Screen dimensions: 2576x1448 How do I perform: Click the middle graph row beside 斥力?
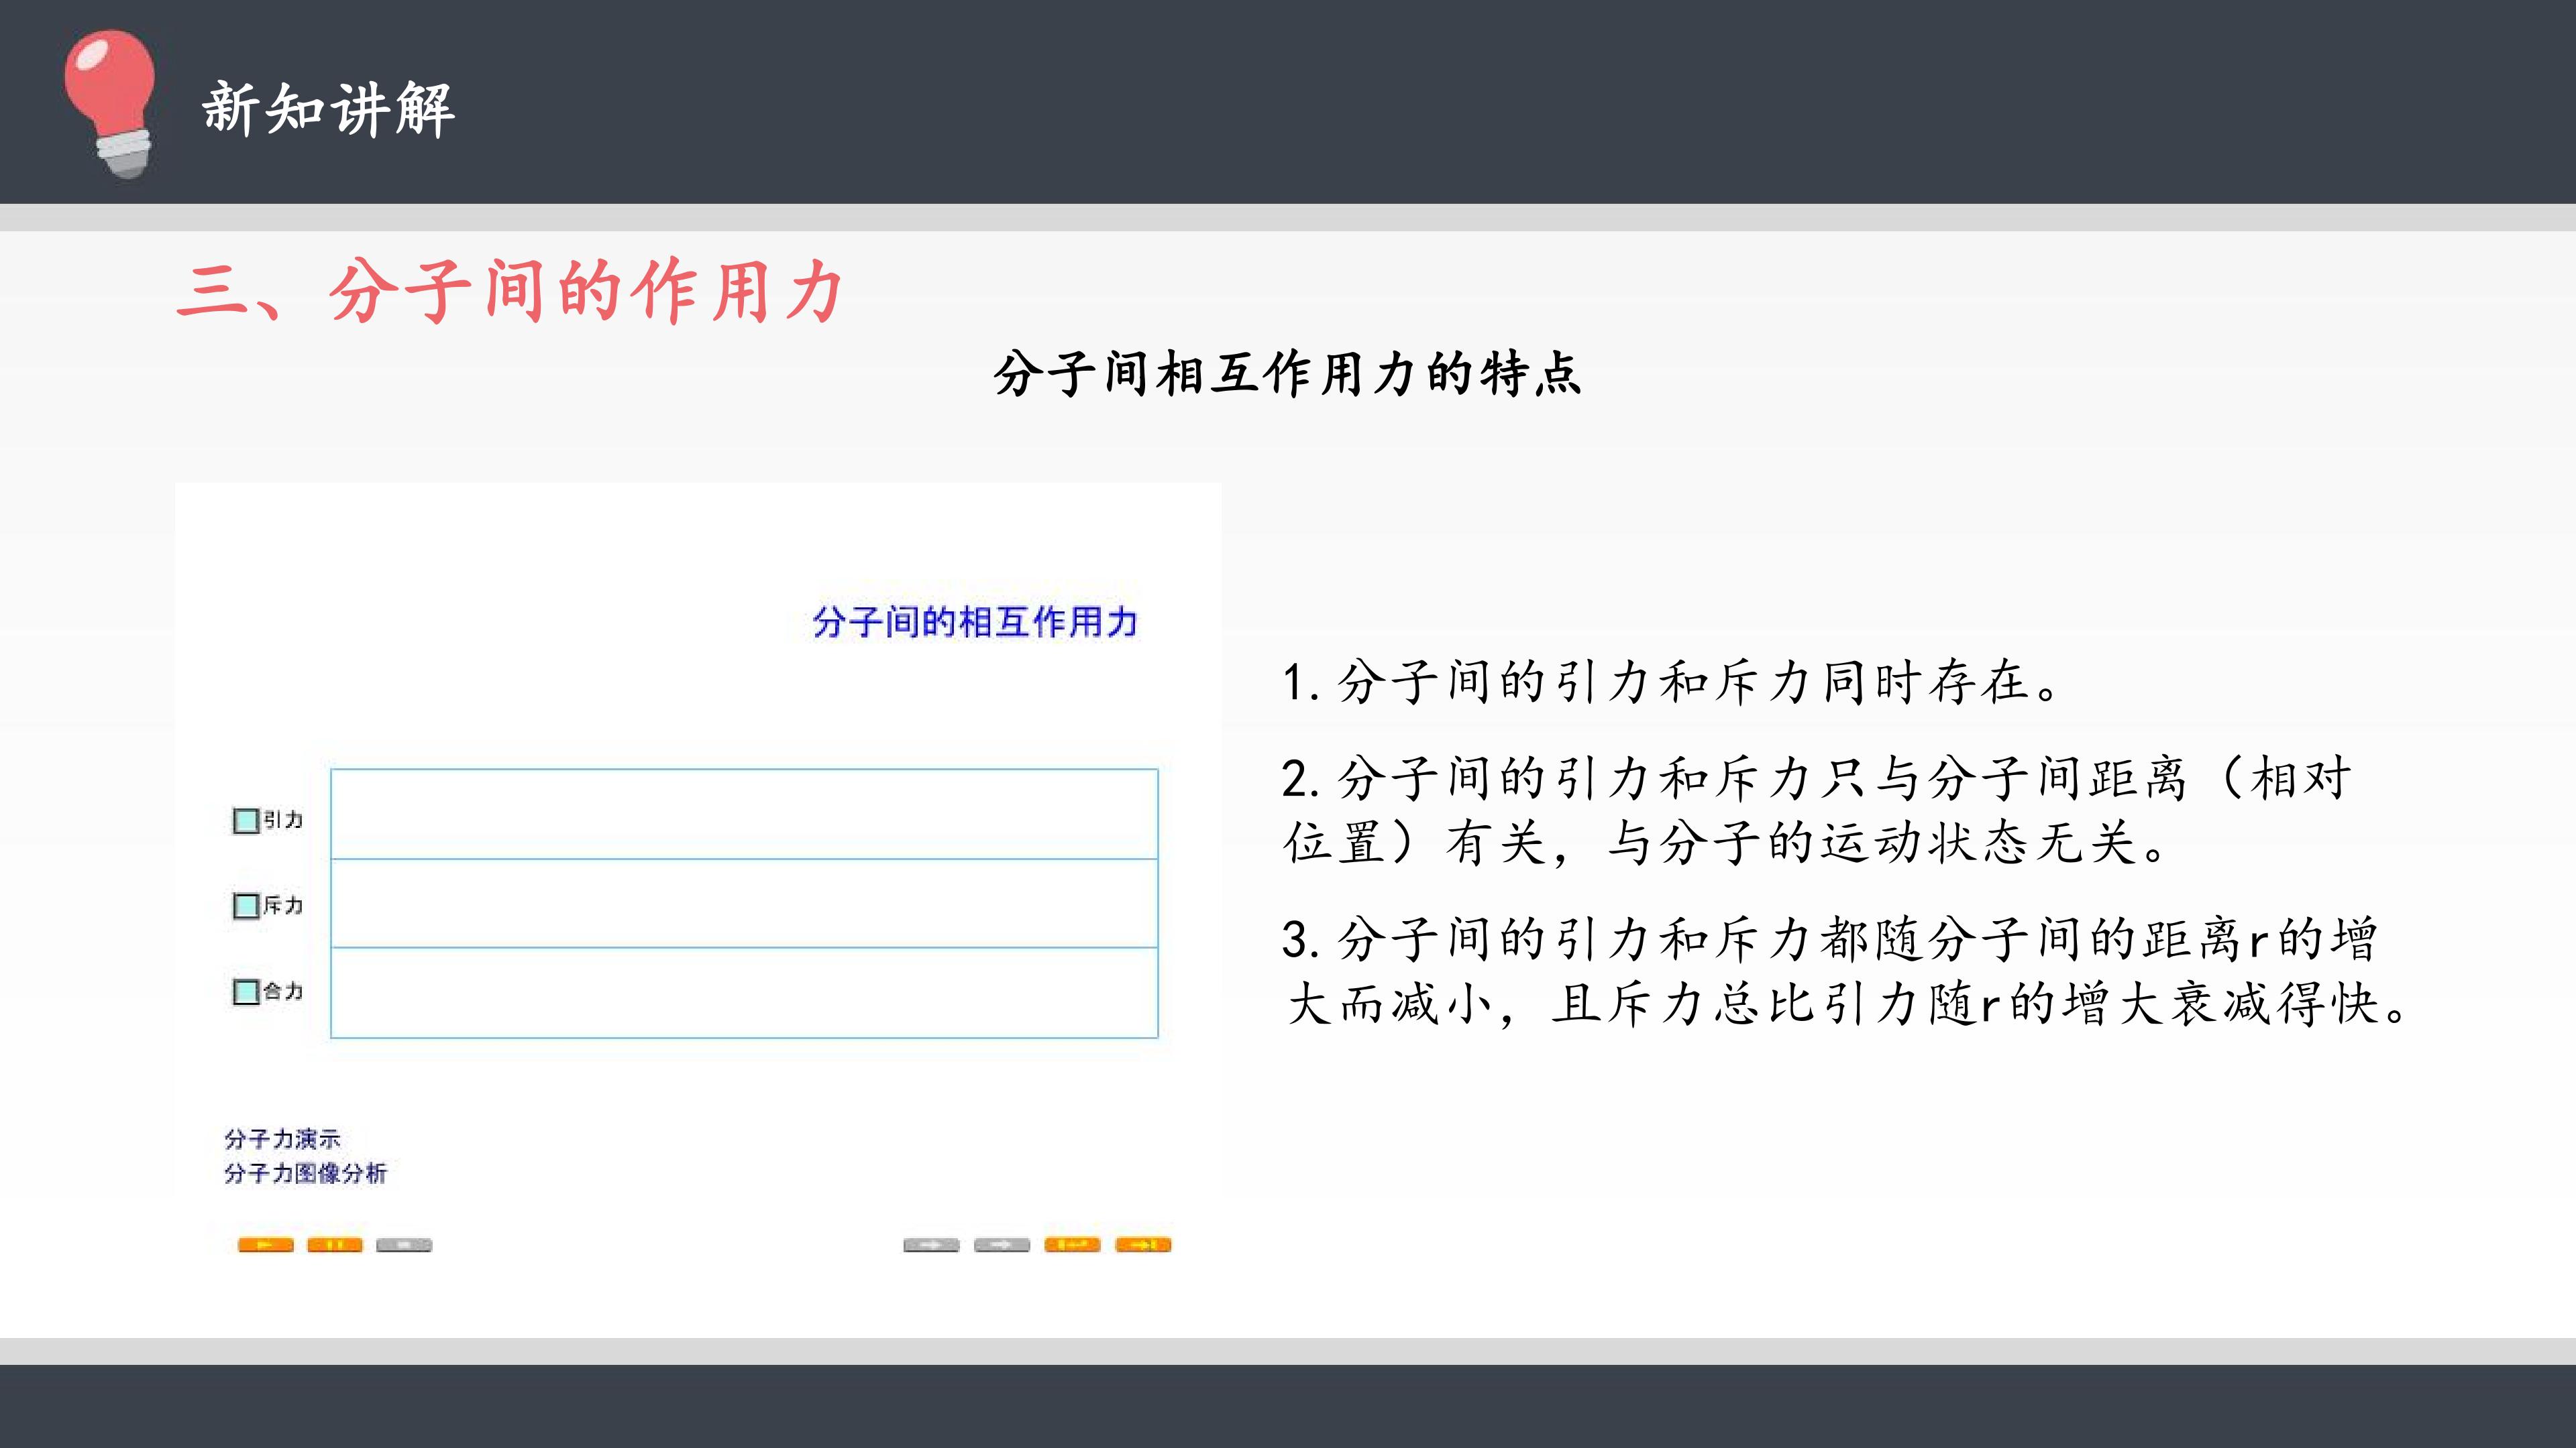[744, 904]
